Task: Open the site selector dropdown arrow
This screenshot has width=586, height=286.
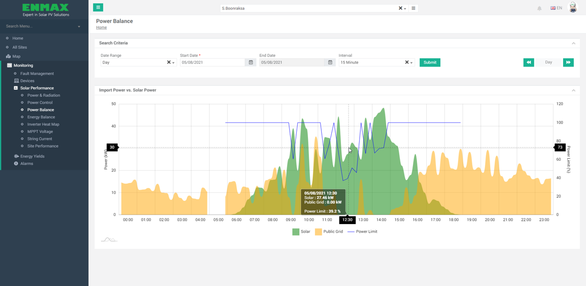Action: (x=405, y=8)
